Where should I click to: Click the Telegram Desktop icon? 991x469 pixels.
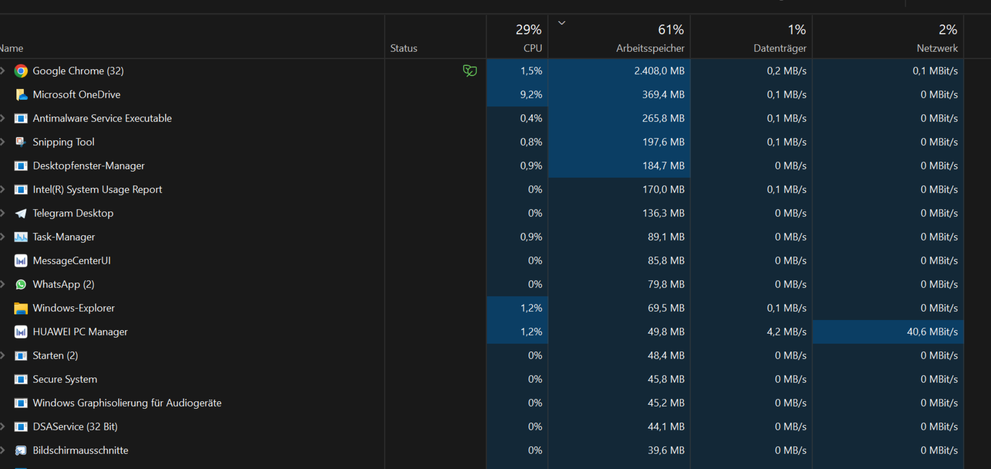[x=21, y=213]
